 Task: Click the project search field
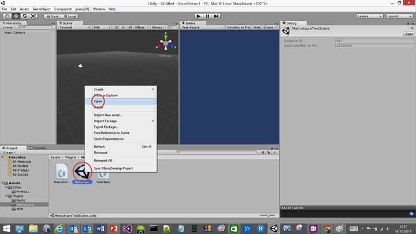pos(217,153)
